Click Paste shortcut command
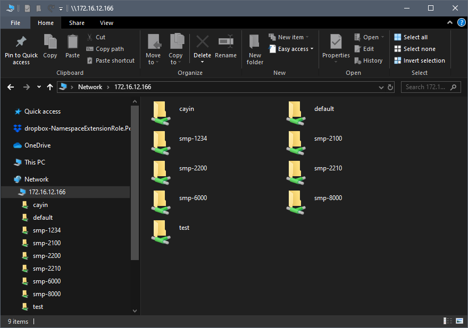Image resolution: width=468 pixels, height=328 pixels. pyautogui.click(x=111, y=61)
